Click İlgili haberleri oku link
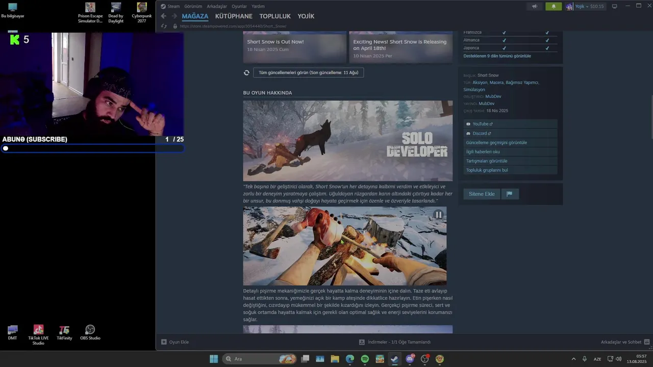Image resolution: width=653 pixels, height=367 pixels. pyautogui.click(x=510, y=152)
